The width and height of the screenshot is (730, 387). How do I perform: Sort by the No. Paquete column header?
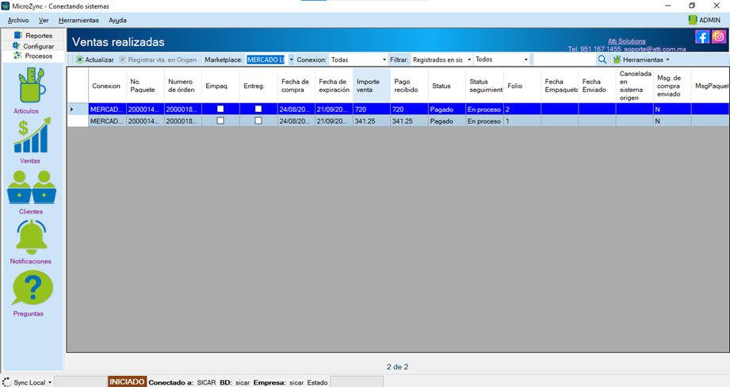tap(145, 86)
